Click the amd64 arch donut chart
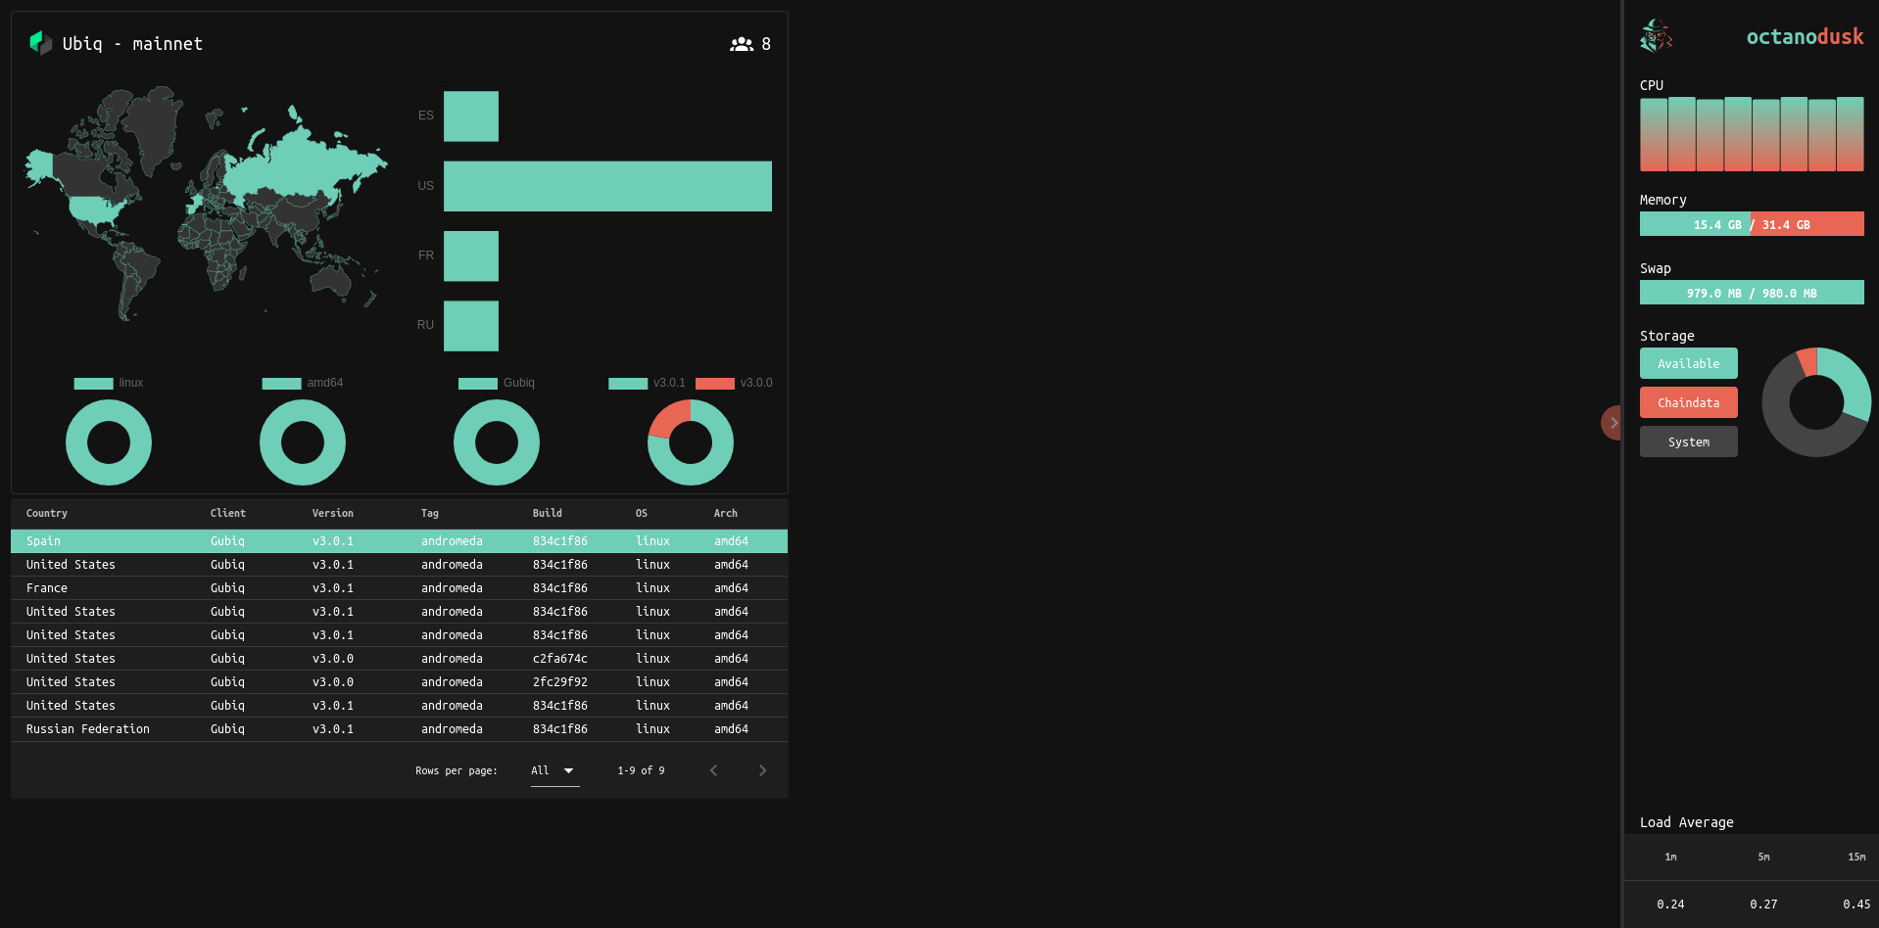 [303, 442]
